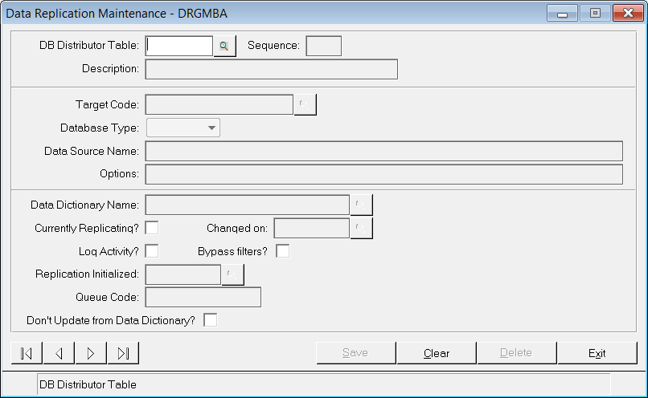Click the Sequence field
The width and height of the screenshot is (648, 398).
point(323,46)
